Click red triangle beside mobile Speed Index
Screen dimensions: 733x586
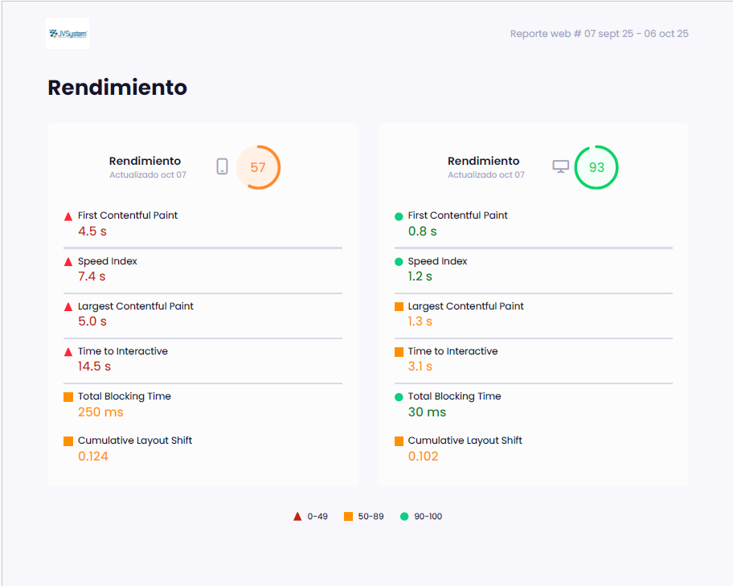(68, 262)
